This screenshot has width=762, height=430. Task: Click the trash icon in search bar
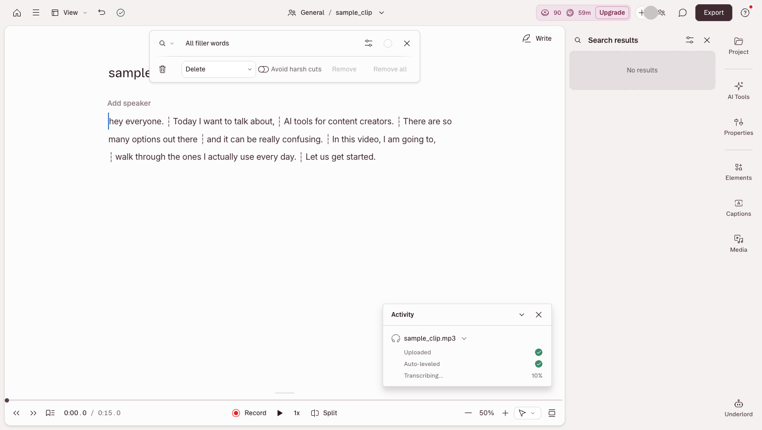point(163,69)
